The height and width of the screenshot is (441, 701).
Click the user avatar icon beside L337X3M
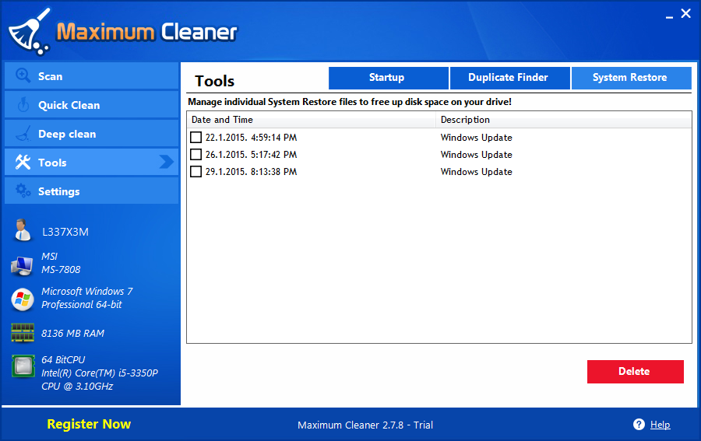(22, 230)
